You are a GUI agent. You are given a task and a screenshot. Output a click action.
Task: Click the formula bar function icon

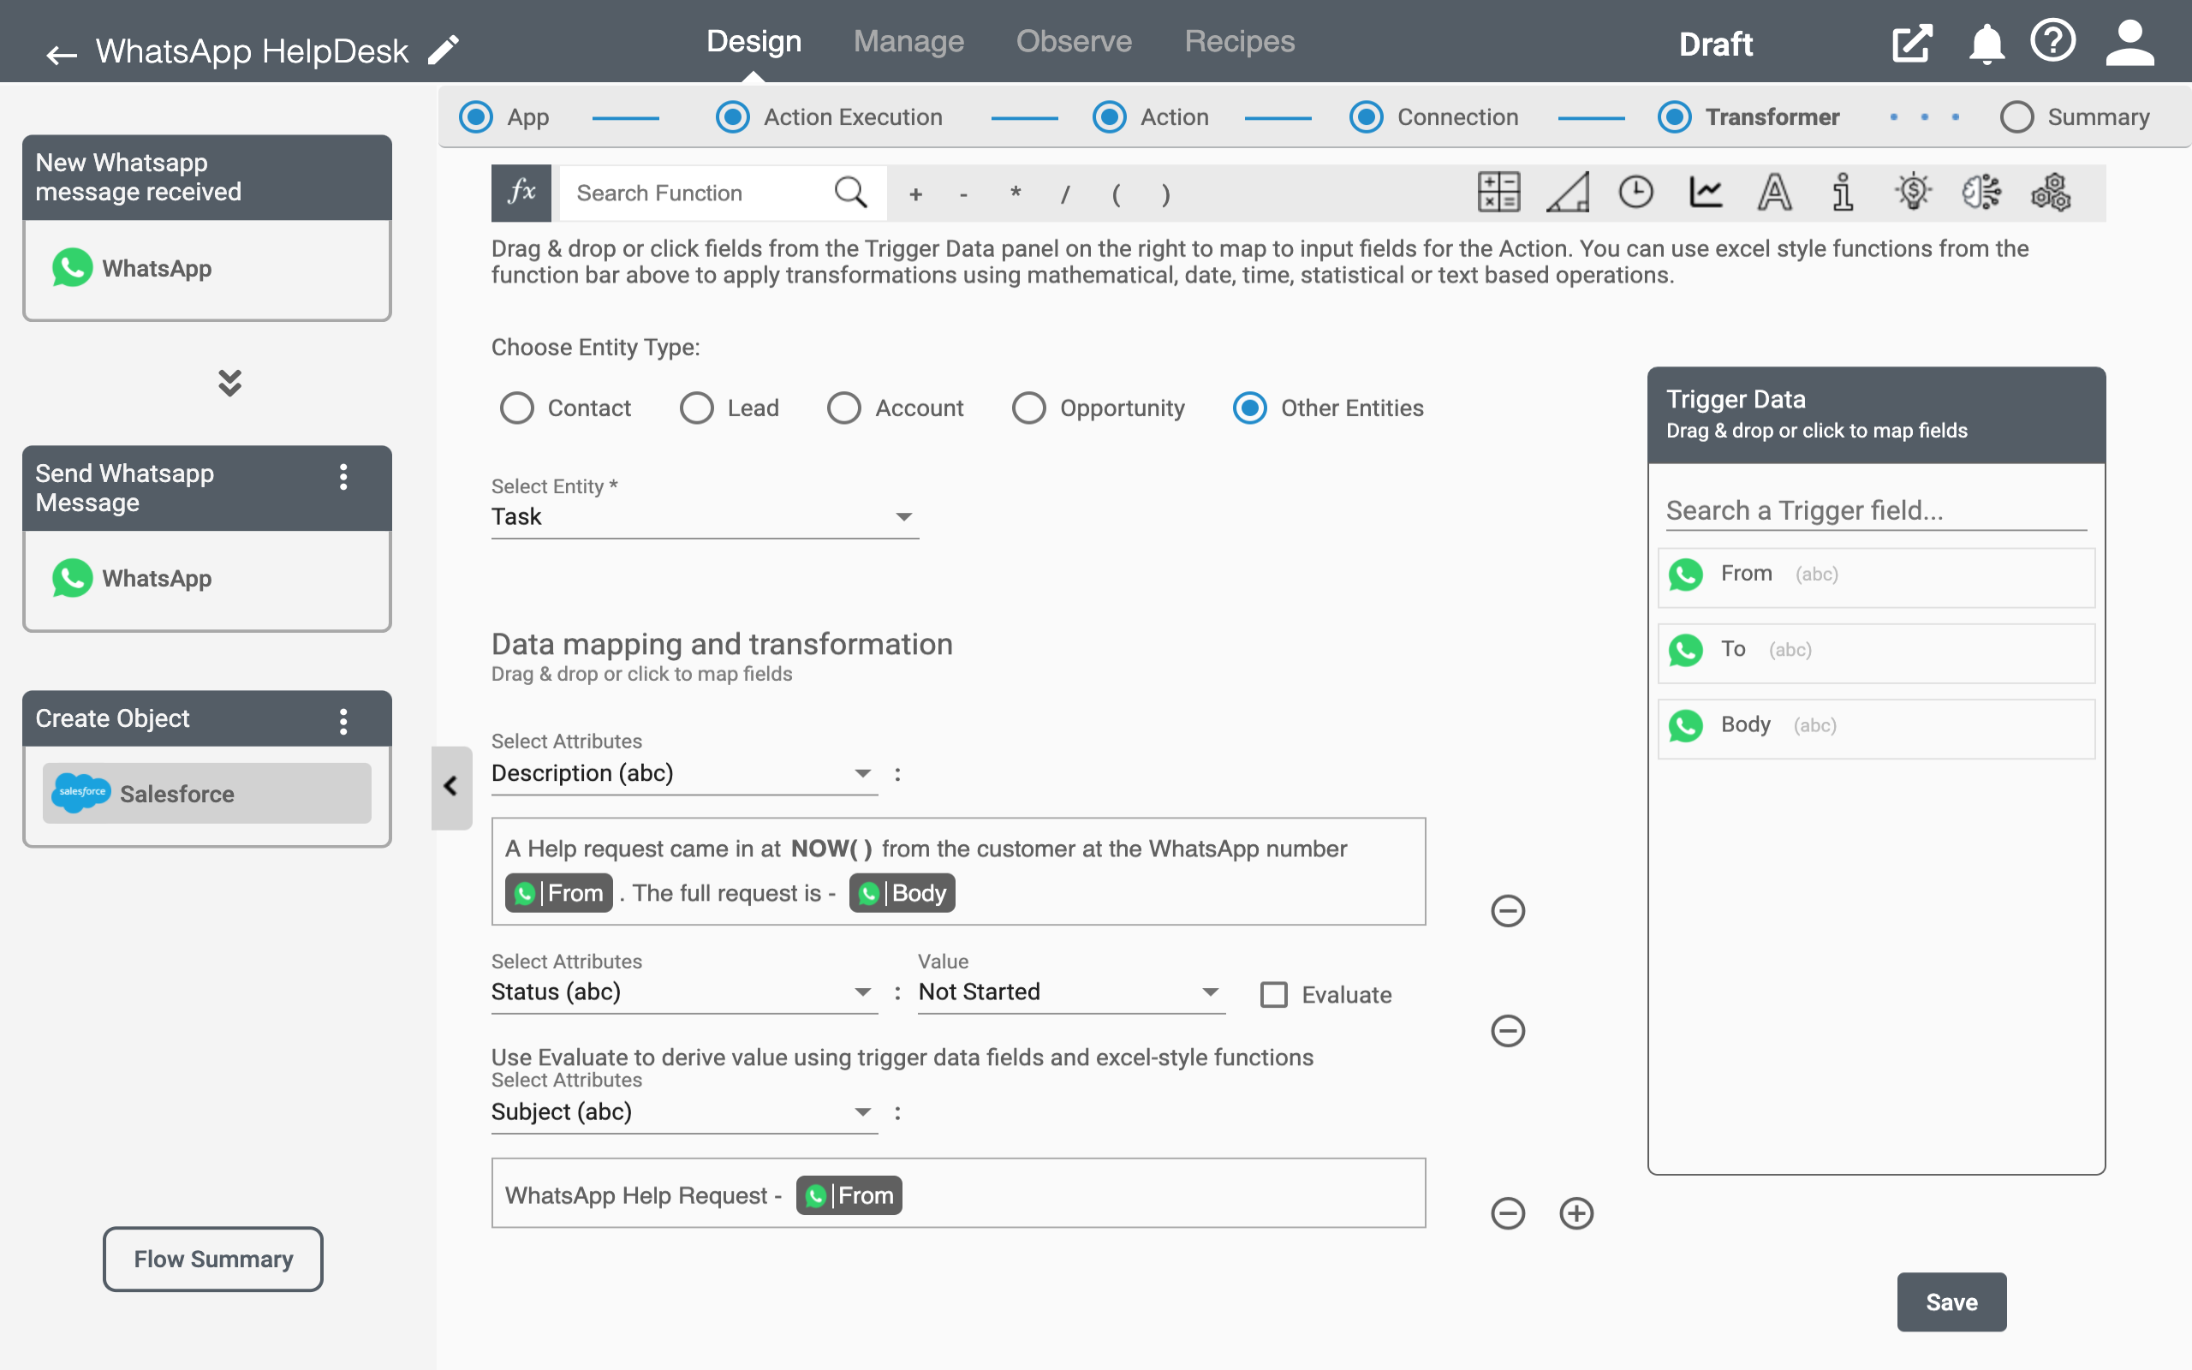pos(522,191)
